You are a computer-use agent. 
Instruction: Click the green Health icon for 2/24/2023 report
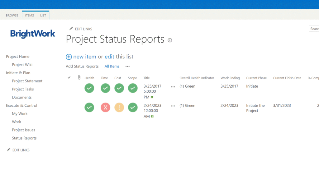pyautogui.click(x=89, y=108)
